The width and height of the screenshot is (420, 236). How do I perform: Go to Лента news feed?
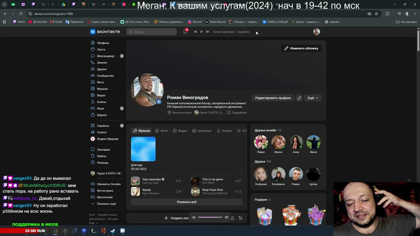[101, 49]
